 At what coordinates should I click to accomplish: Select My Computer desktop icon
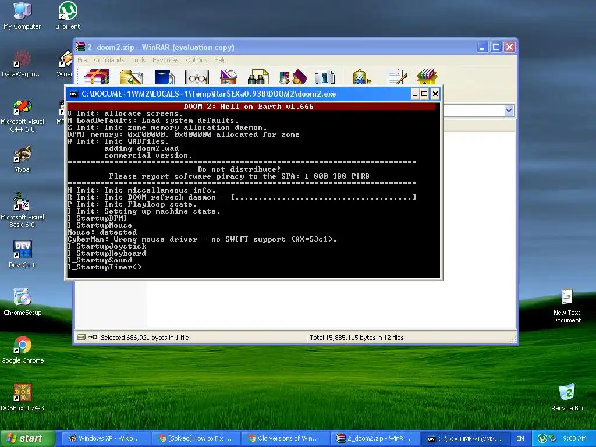pyautogui.click(x=22, y=16)
